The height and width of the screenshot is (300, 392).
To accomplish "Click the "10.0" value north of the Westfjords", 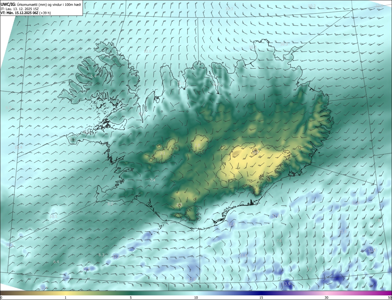I will coord(147,52).
